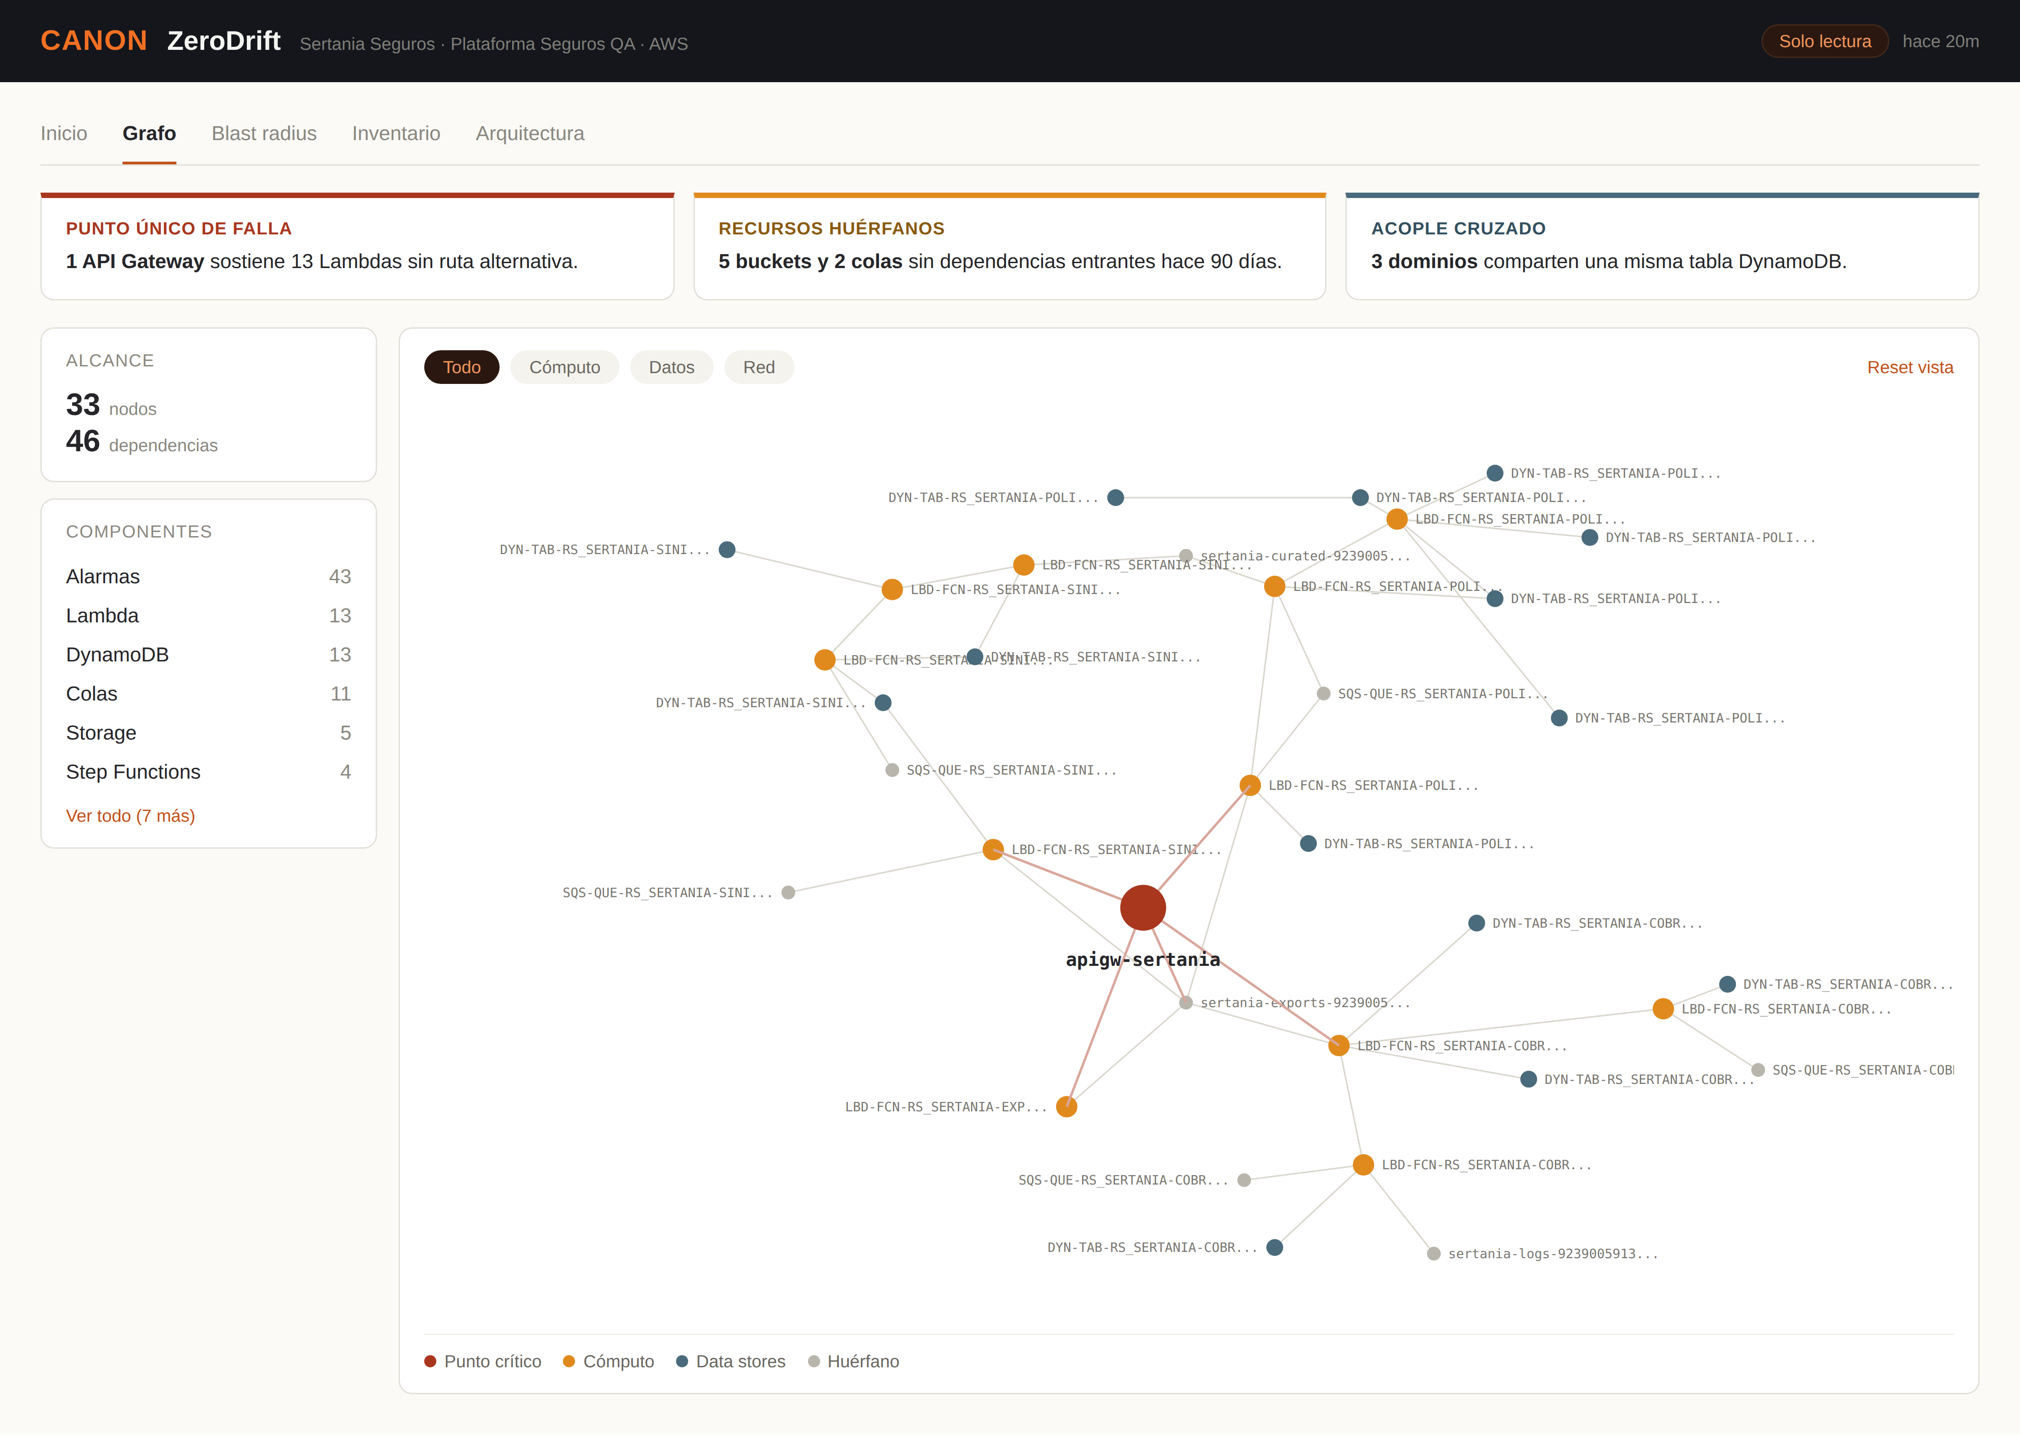This screenshot has width=2020, height=1436.
Task: Open the Inventario tab
Action: pos(395,133)
